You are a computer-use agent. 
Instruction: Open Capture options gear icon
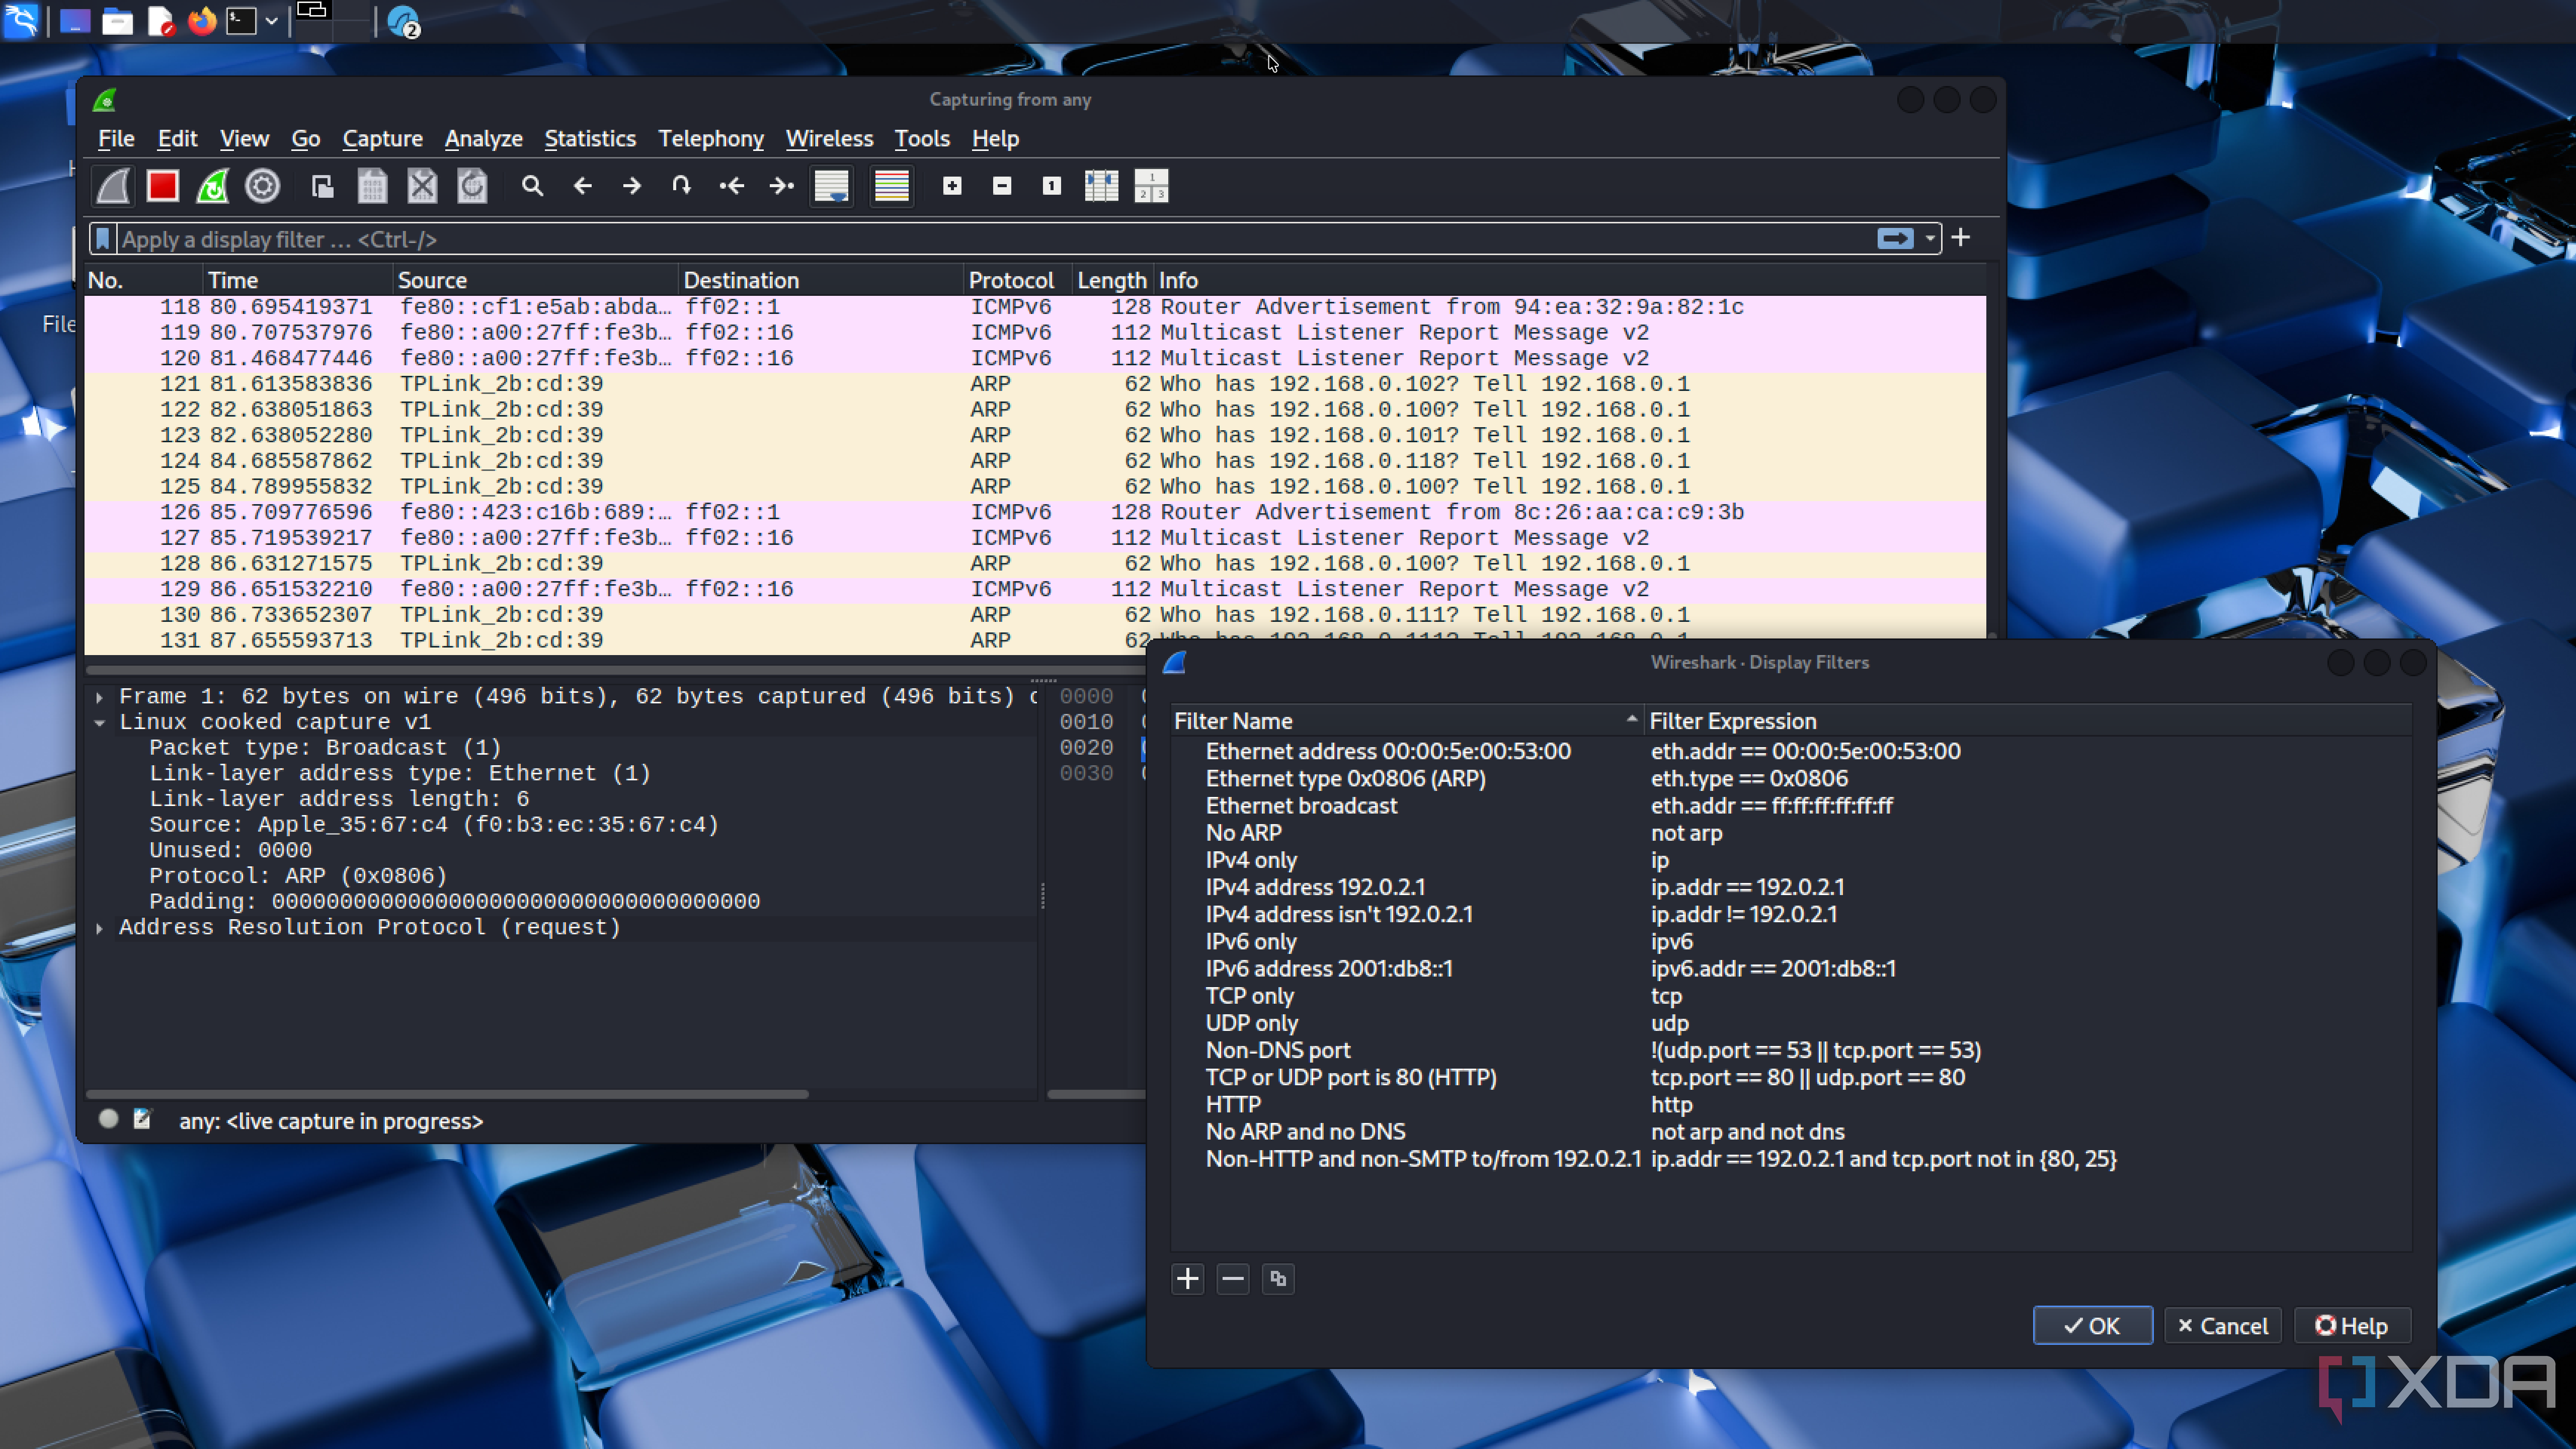(x=263, y=186)
